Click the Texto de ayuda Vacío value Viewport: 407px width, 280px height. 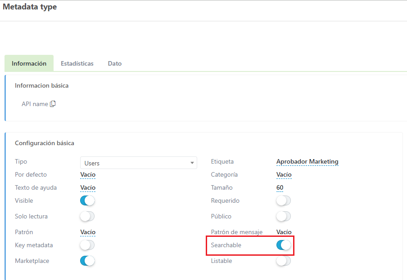tap(88, 187)
